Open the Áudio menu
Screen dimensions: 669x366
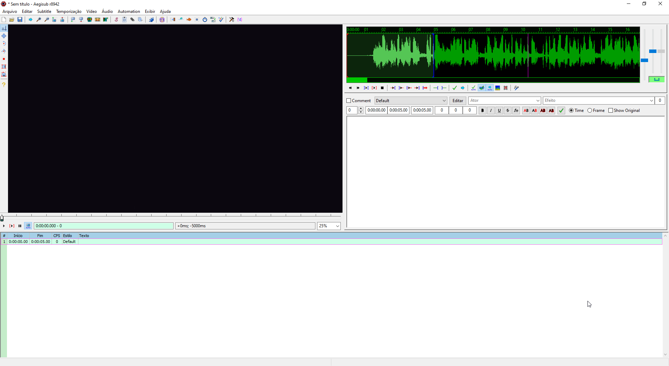107,12
